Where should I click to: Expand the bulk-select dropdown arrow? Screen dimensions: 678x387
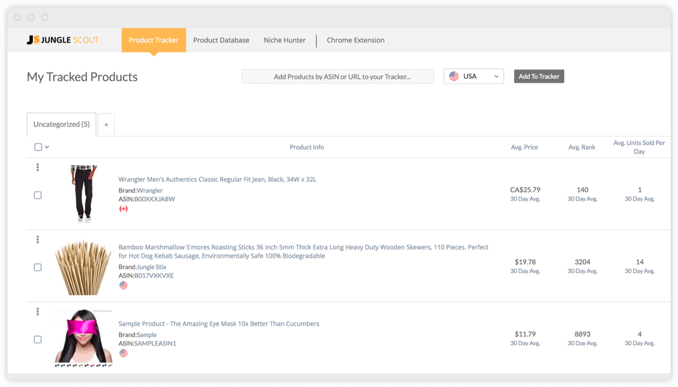[47, 147]
